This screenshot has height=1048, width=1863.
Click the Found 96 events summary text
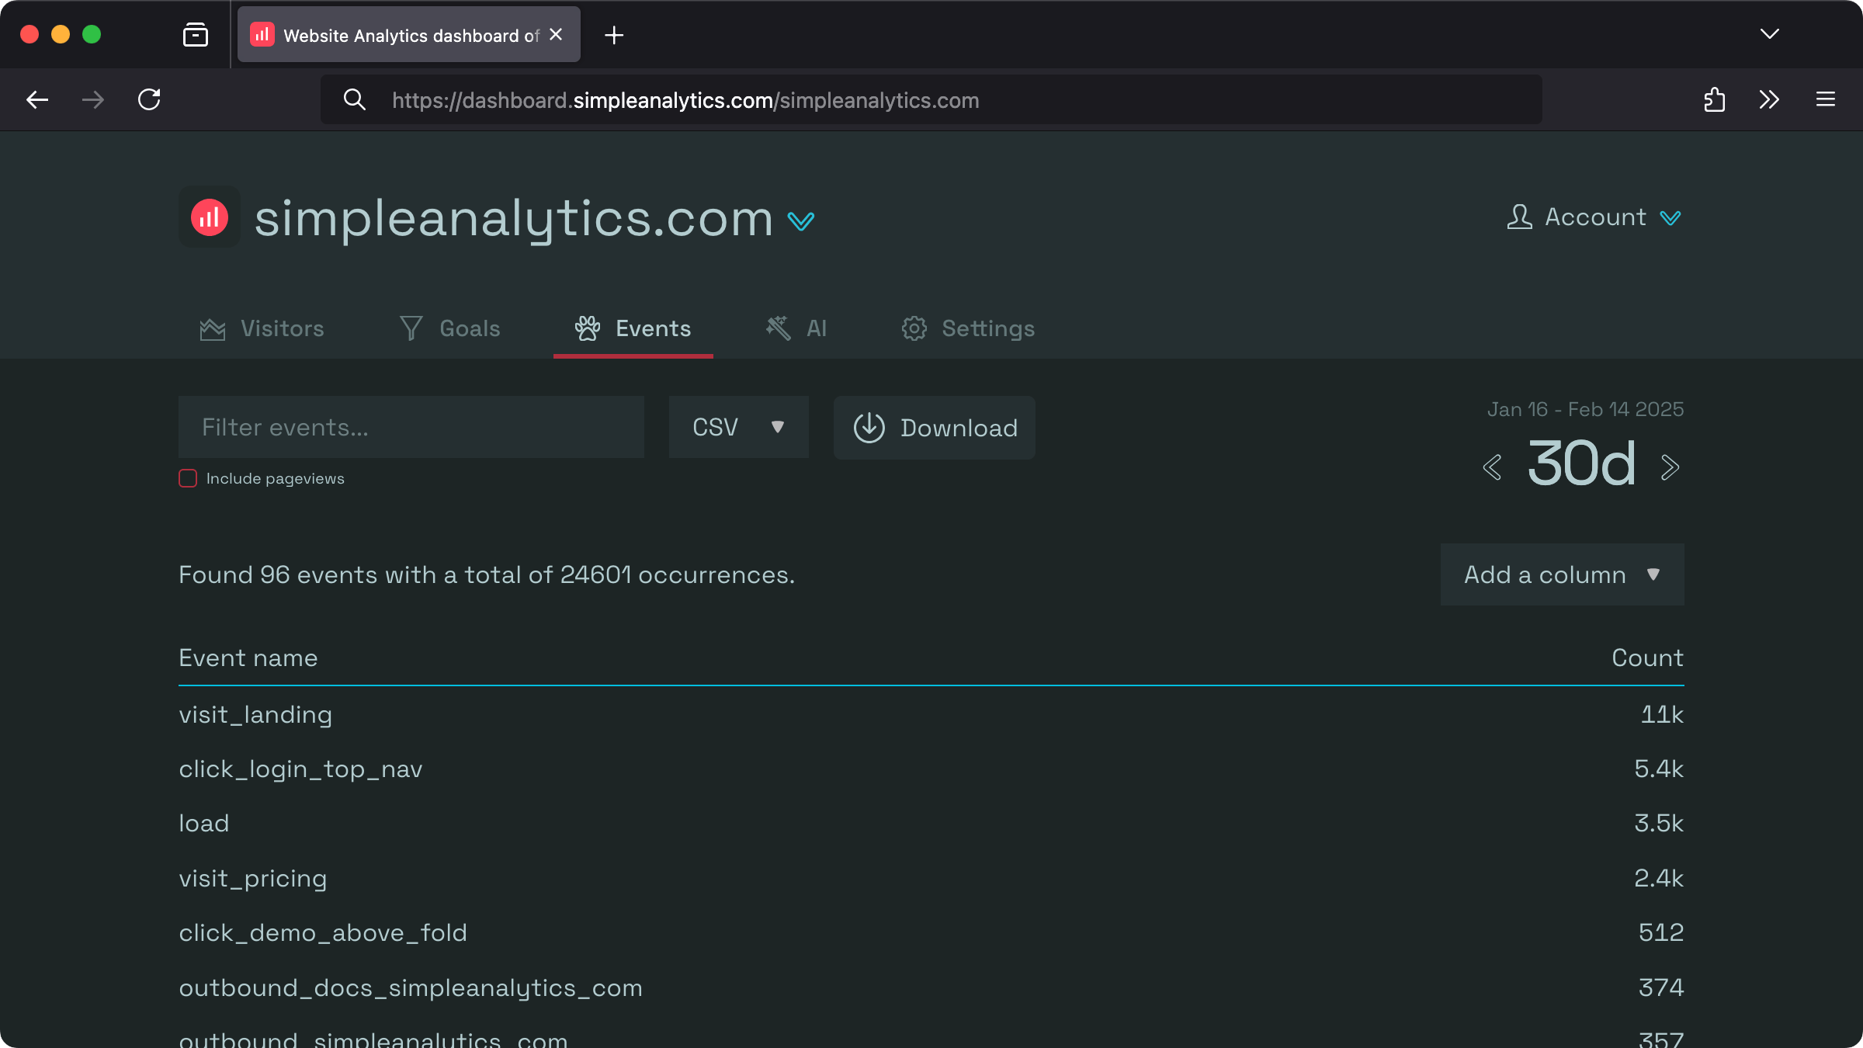(x=487, y=574)
